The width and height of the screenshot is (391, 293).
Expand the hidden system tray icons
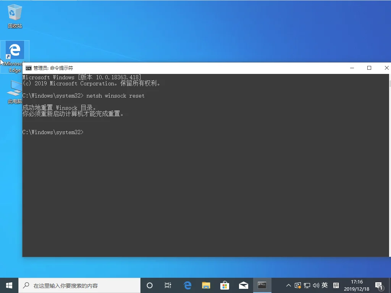(289, 285)
